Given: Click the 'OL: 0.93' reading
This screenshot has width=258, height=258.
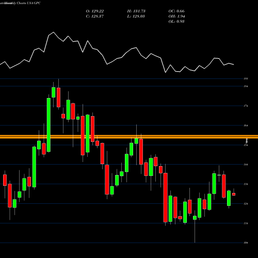Looking at the screenshot, I should pyautogui.click(x=176, y=22).
